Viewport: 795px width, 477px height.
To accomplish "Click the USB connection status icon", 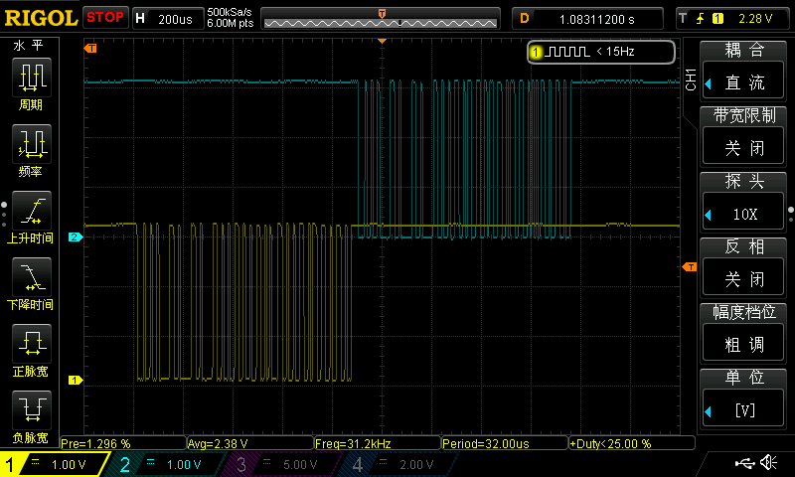I will (x=745, y=462).
